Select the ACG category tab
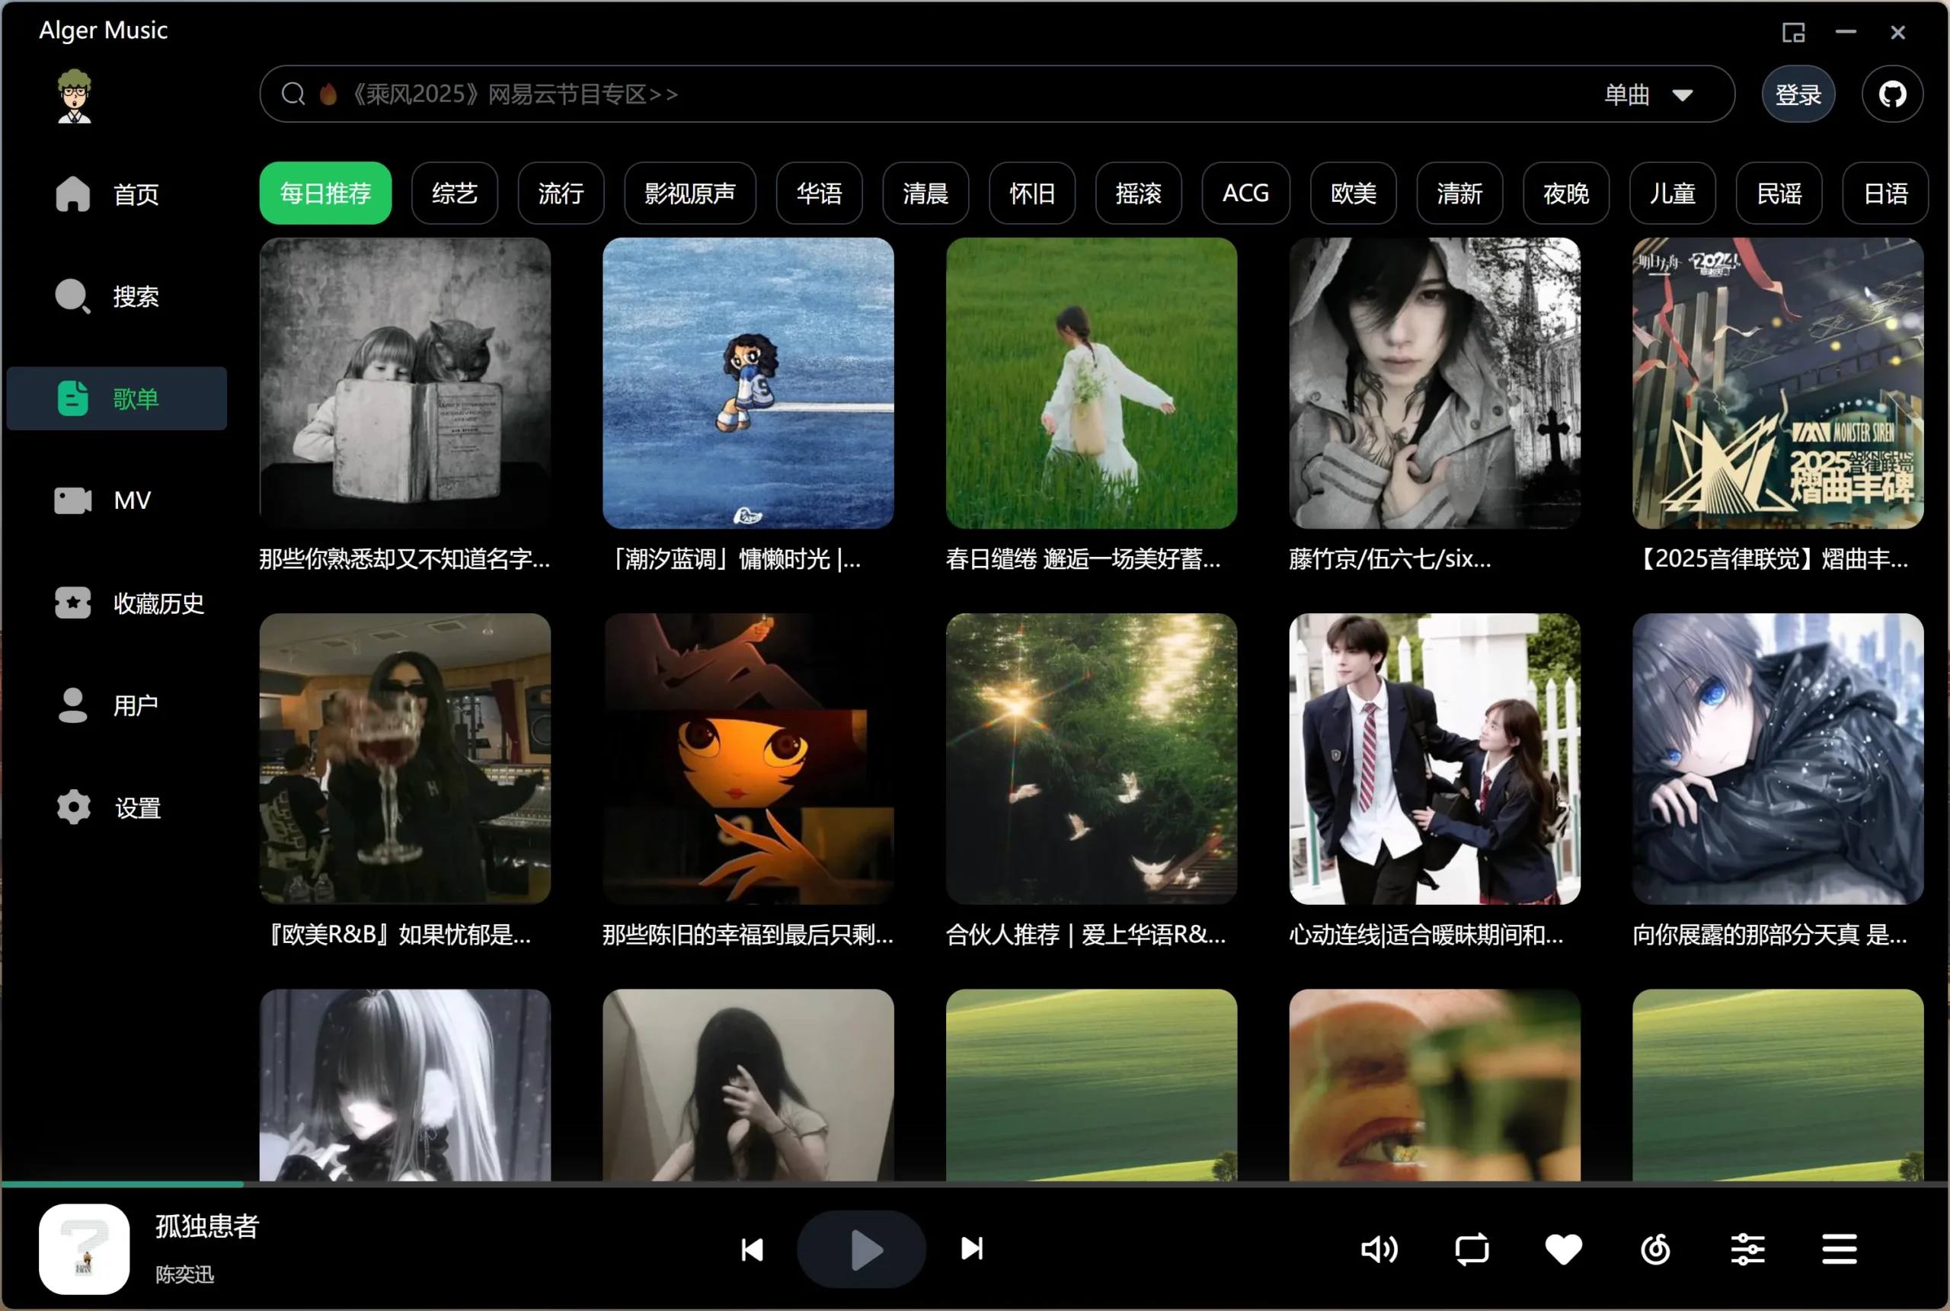 click(x=1245, y=193)
